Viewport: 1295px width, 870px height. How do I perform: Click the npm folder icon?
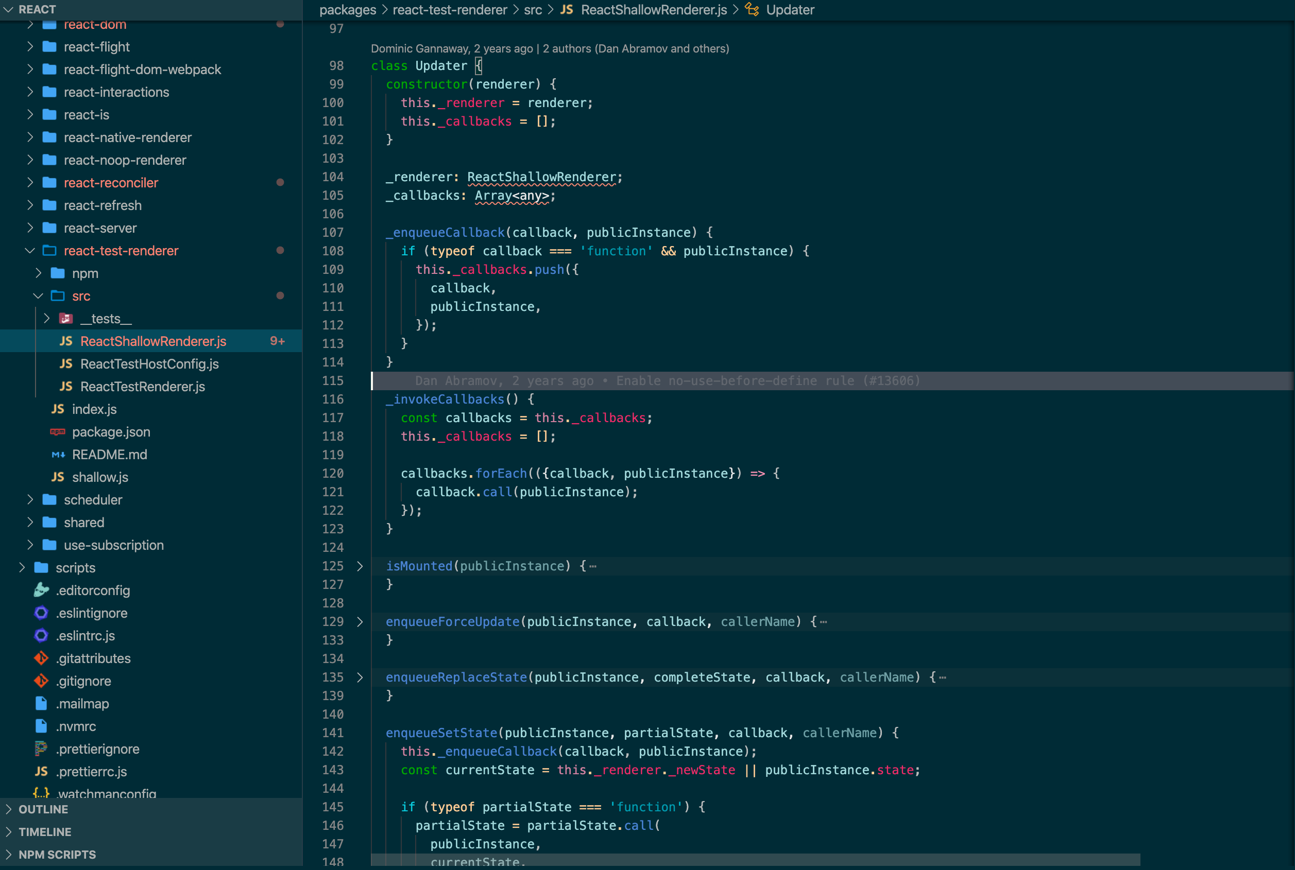[x=58, y=273]
